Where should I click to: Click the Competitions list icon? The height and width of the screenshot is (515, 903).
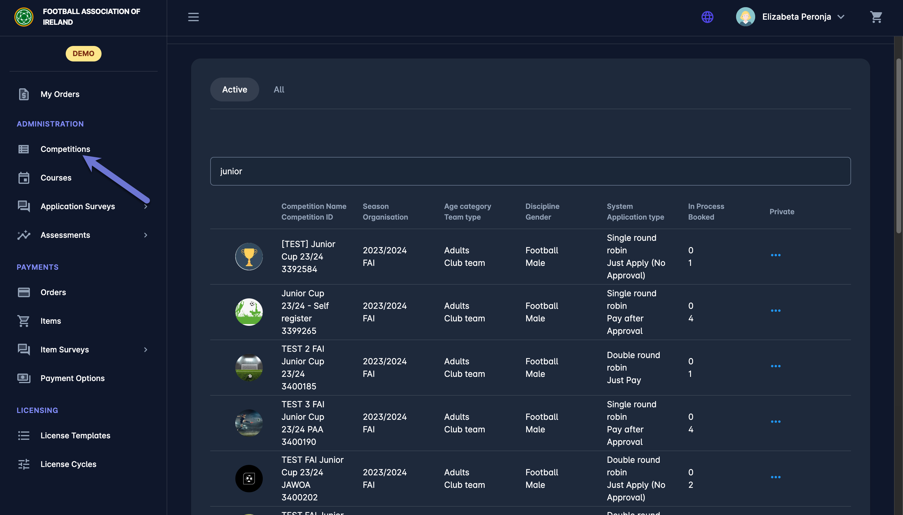[24, 149]
